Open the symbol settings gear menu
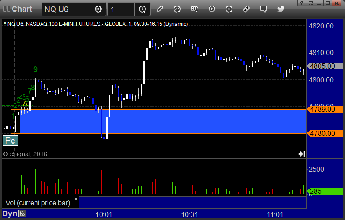Viewport: 345px width, 220px height. (98, 9)
